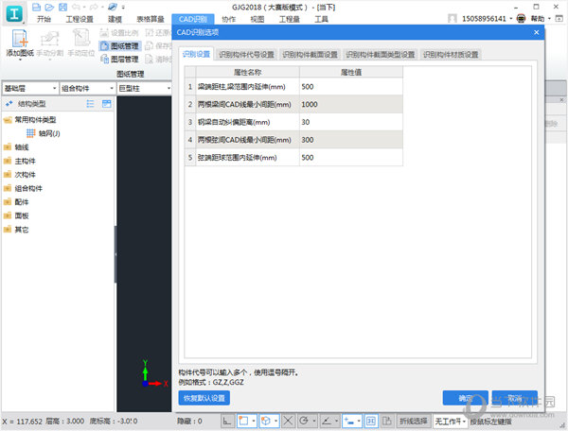This screenshot has width=568, height=431.
Task: Click the 手动分割 (Manual split) icon
Action: (x=50, y=39)
